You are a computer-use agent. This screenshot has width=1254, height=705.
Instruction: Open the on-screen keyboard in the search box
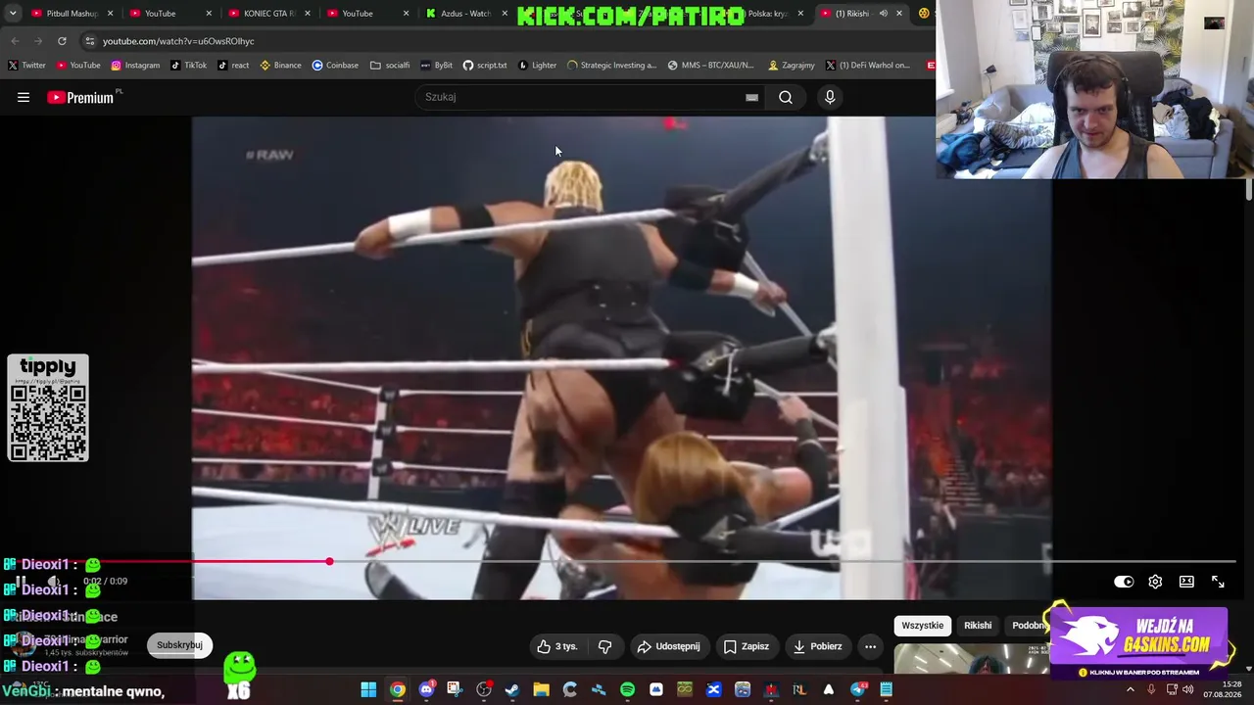(751, 97)
